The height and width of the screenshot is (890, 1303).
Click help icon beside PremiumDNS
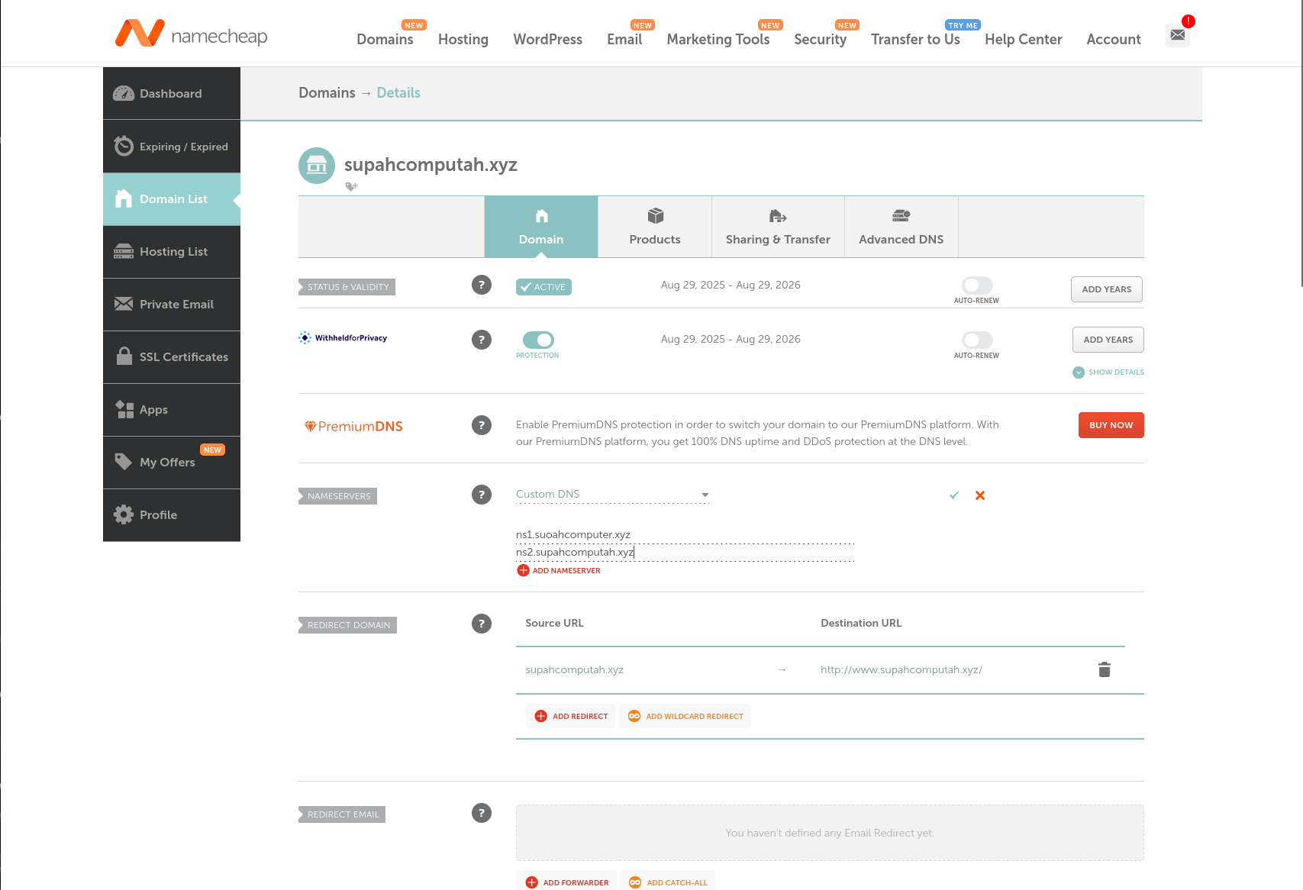click(481, 425)
